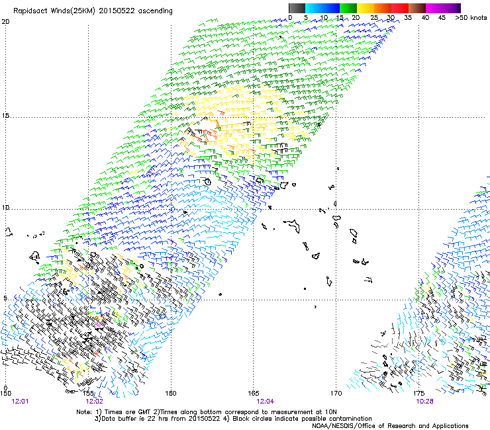Click the '20' latitude label on left axis
Screen dimensions: 490x430
click(5, 22)
